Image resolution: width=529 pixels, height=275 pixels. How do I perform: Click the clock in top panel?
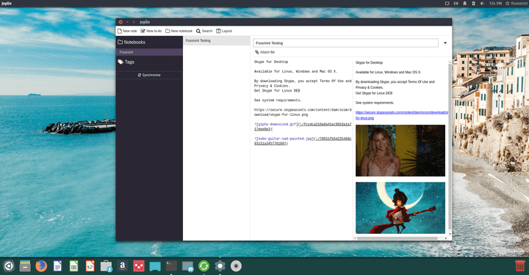point(495,4)
